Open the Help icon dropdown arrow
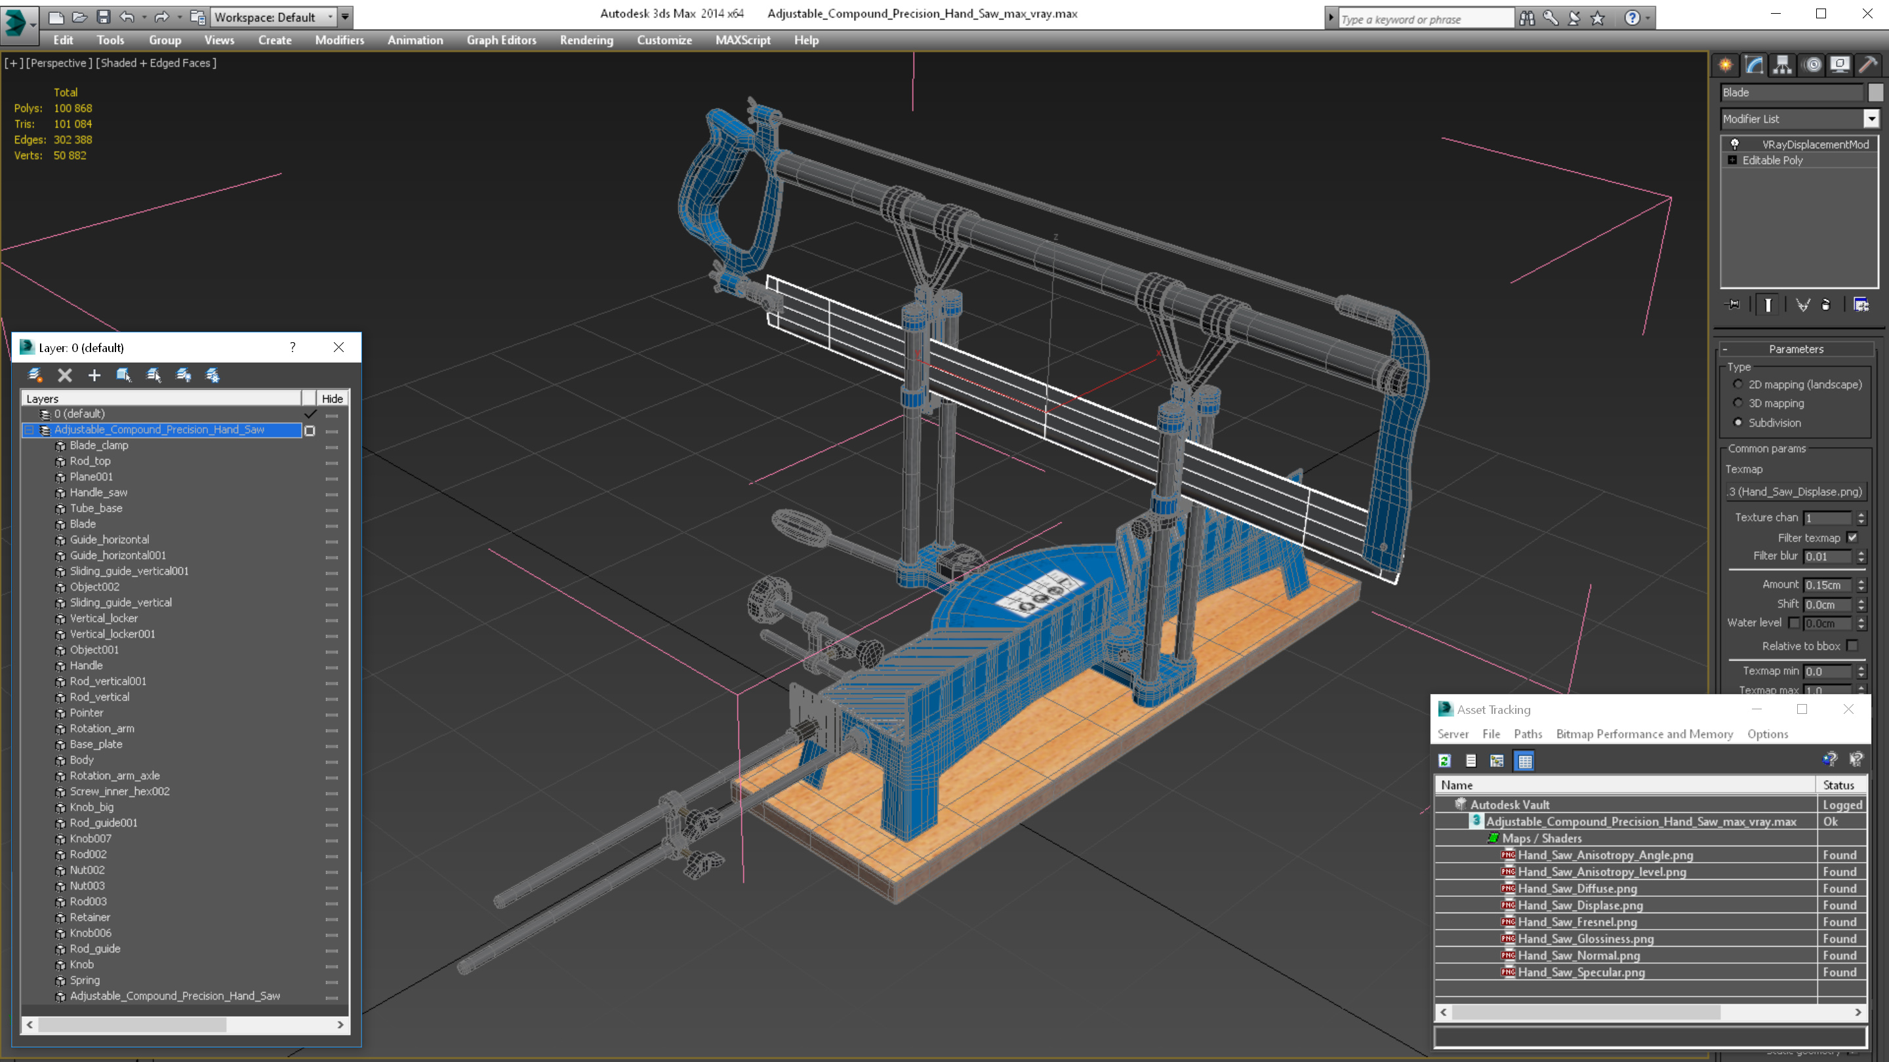The image size is (1889, 1062). point(1648,18)
